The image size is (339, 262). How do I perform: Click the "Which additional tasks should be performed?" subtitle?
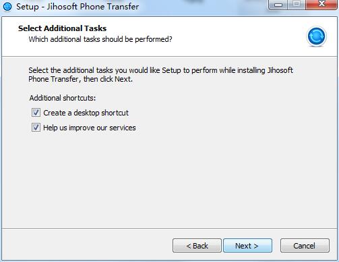tap(100, 39)
